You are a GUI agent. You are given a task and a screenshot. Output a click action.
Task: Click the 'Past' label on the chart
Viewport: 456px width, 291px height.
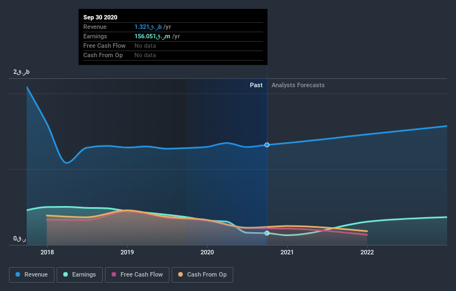[x=256, y=85]
